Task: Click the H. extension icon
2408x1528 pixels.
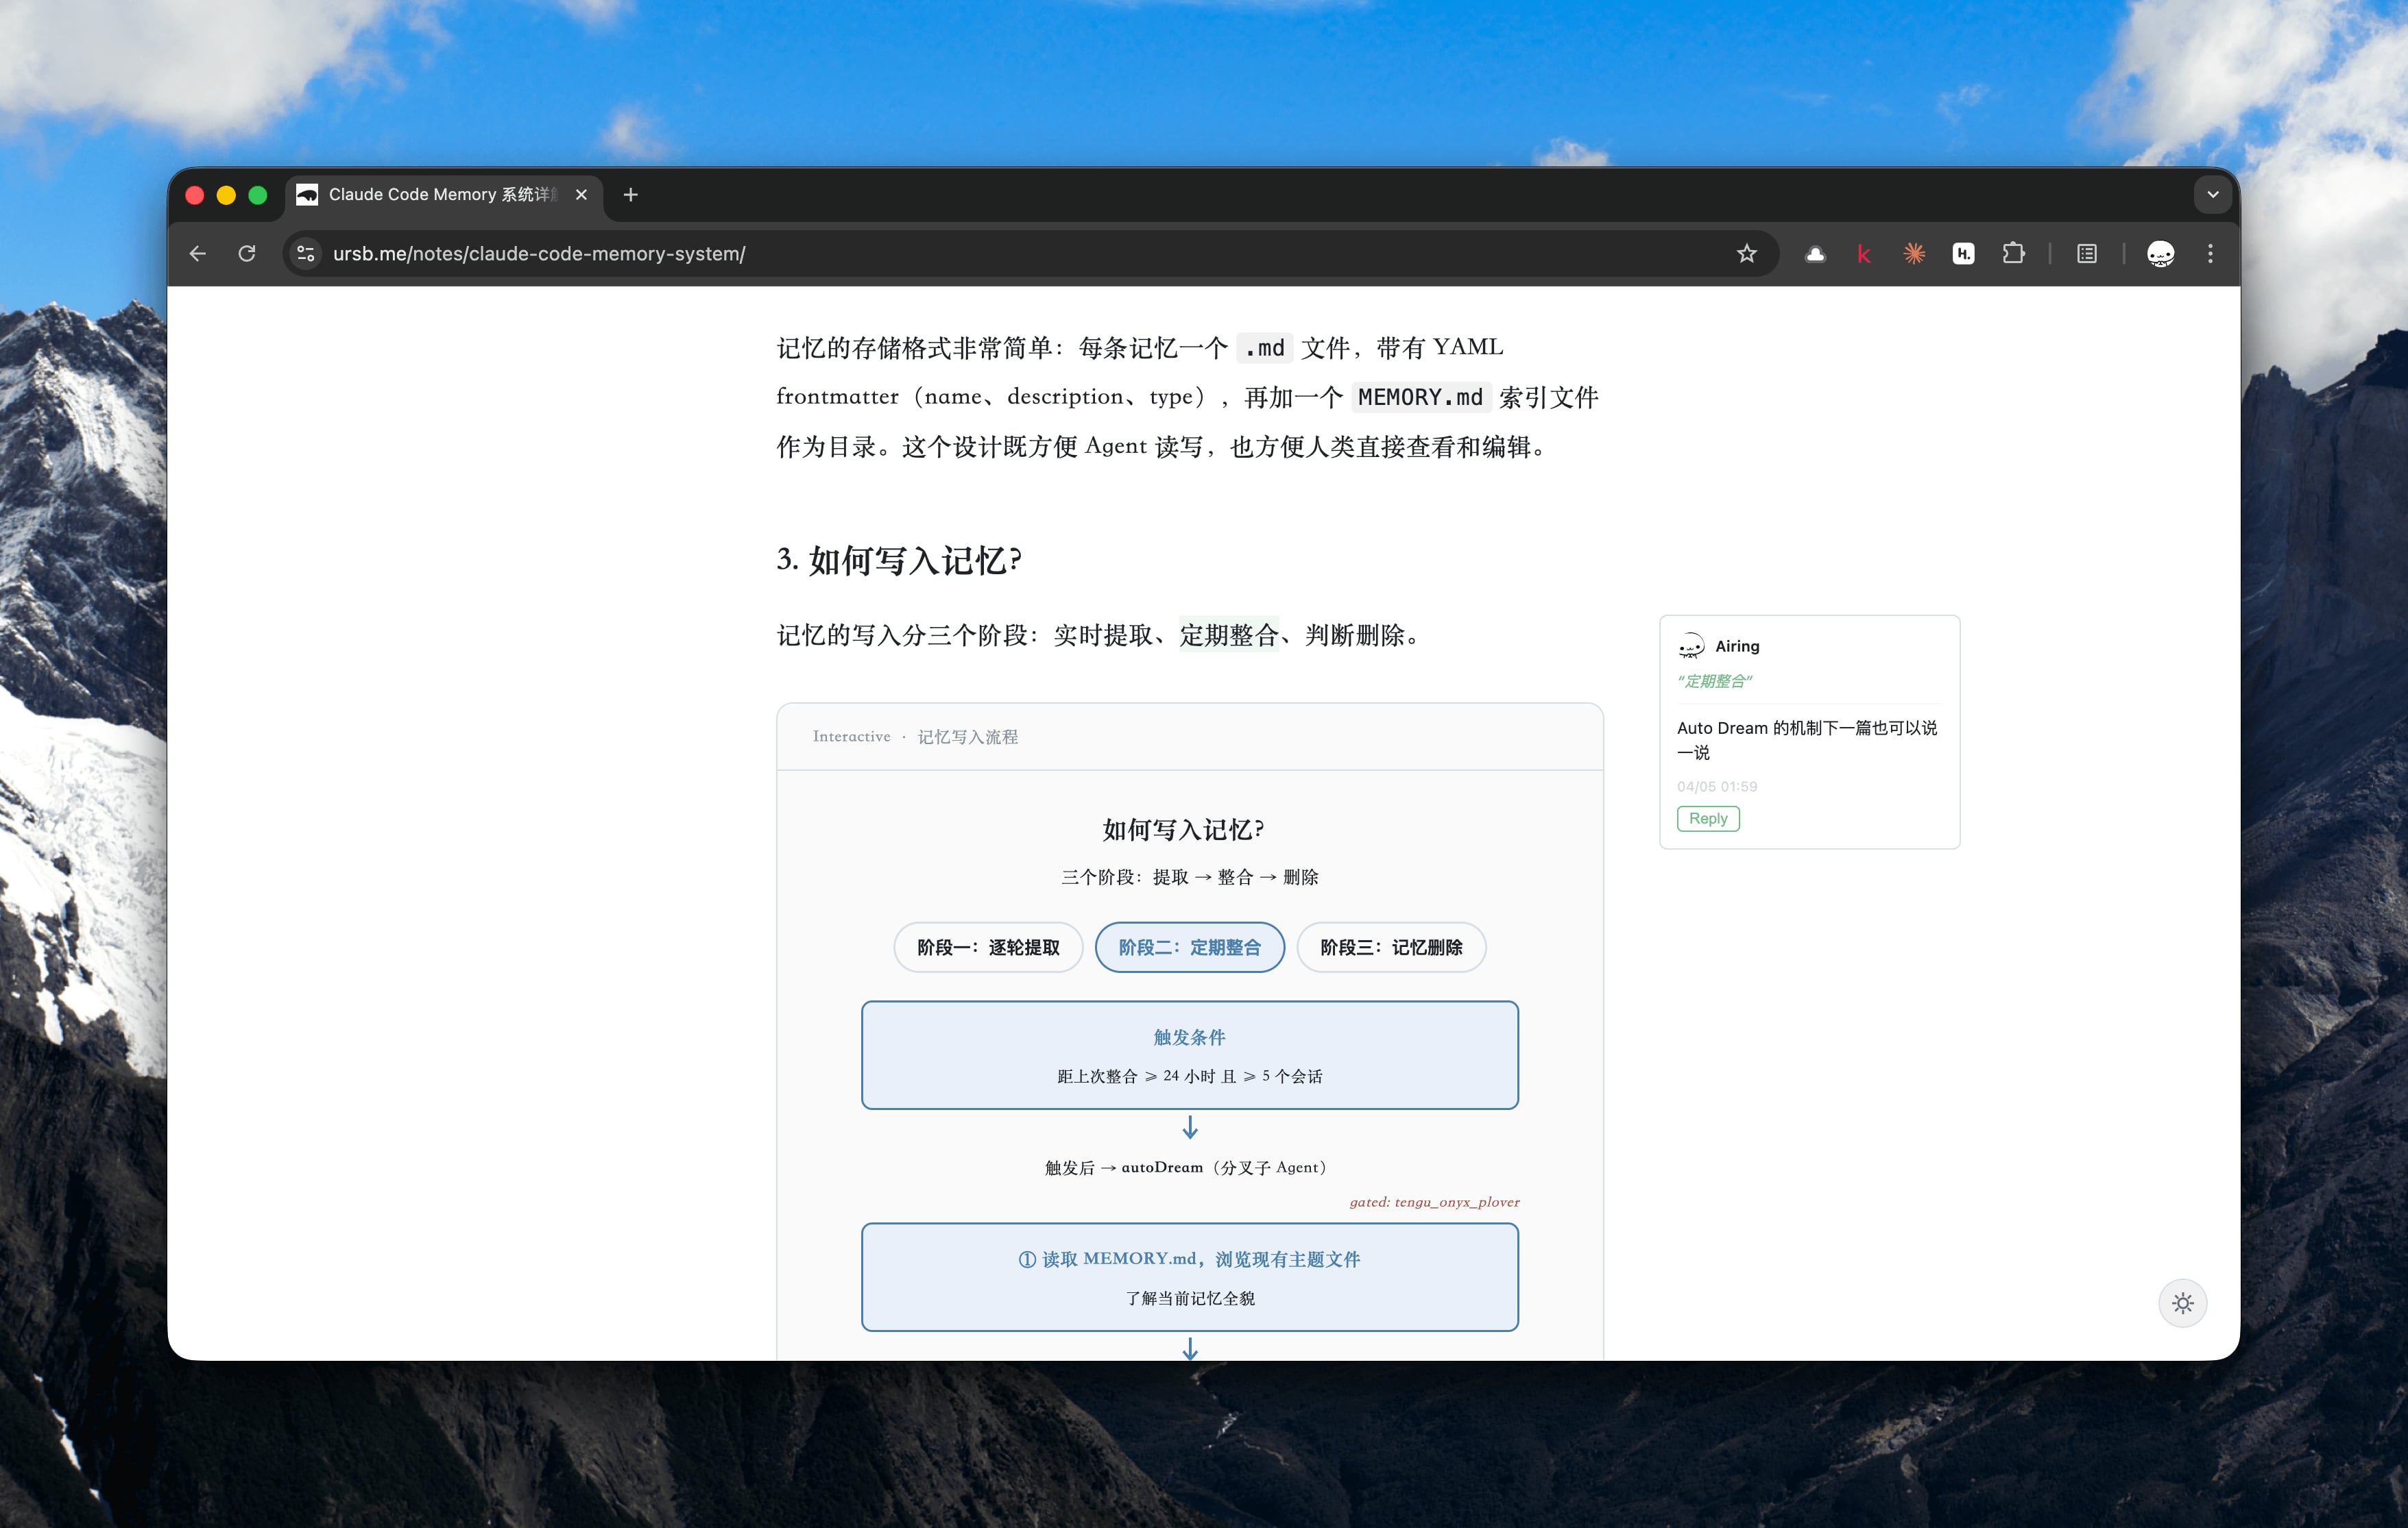Action: point(1963,254)
